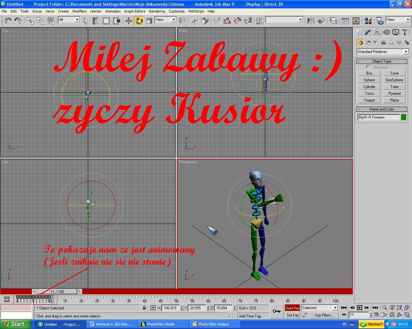Click the Select and Move tool

[128, 21]
